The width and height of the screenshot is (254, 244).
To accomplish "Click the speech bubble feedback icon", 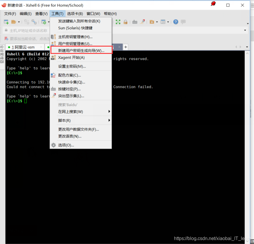I will 183,22.
